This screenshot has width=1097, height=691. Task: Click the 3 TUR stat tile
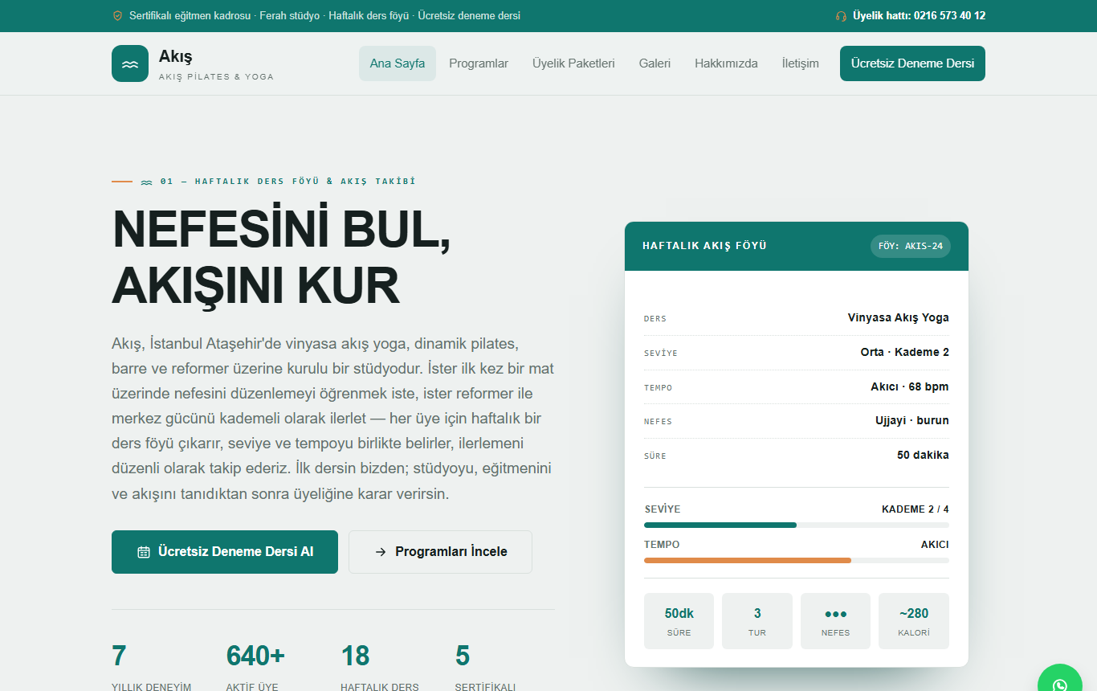757,621
